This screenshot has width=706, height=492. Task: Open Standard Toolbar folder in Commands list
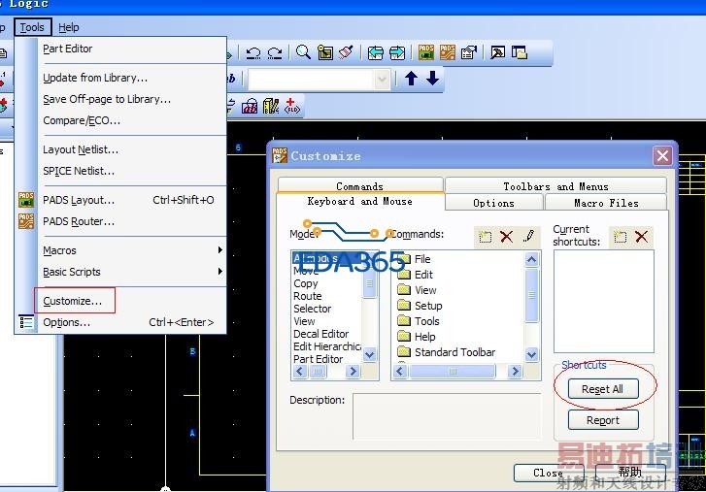coord(447,352)
